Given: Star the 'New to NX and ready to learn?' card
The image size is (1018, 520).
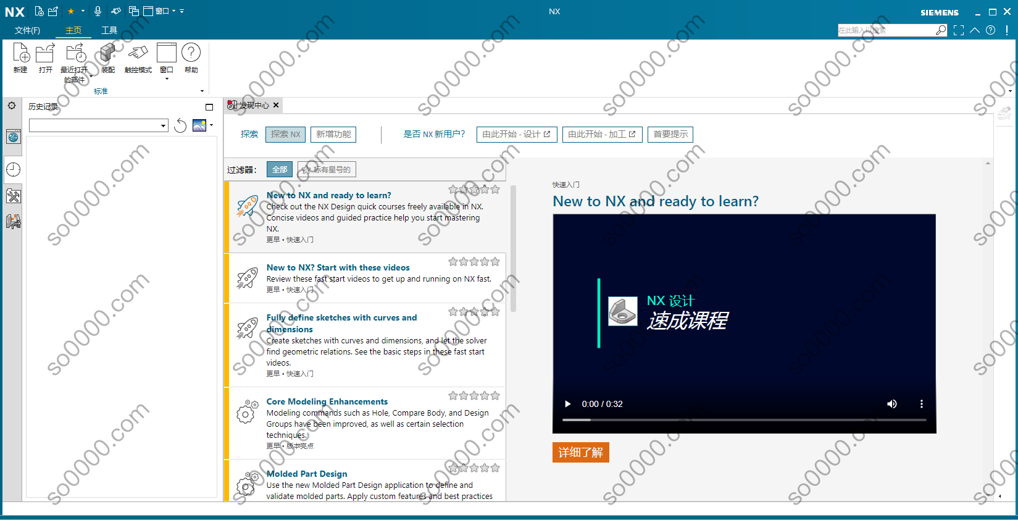Looking at the screenshot, I should 474,190.
